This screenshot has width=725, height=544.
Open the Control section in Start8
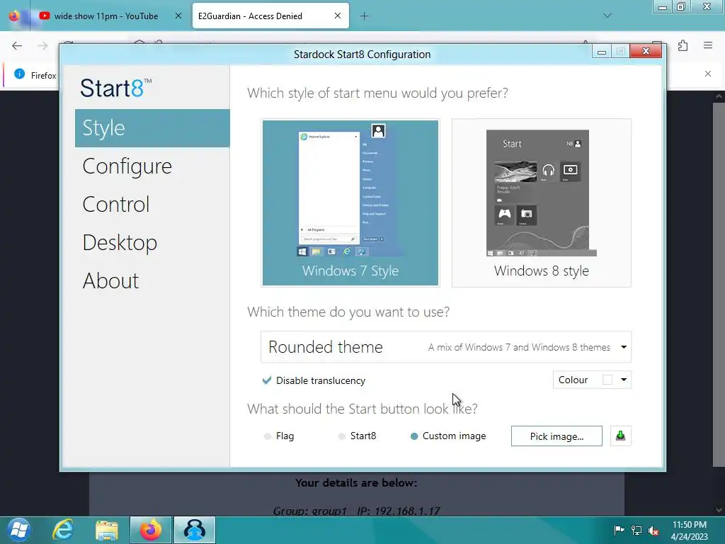116,205
